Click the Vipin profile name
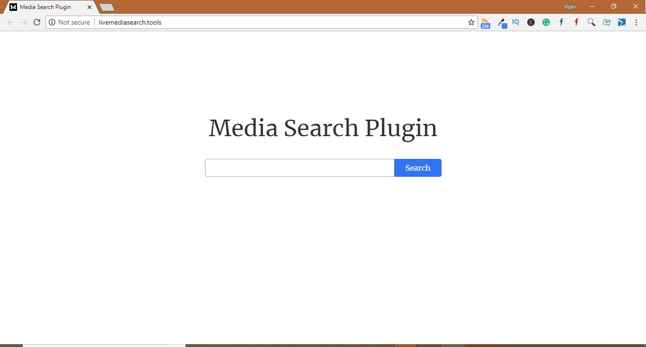This screenshot has width=646, height=347. tap(569, 6)
